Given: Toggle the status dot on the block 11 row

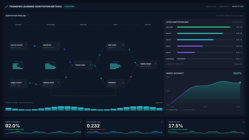Looking at the screenshot, I should (x=241, y=33).
